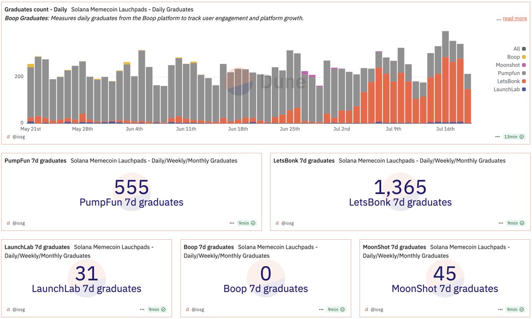The height and width of the screenshot is (319, 532).
Task: Click the 'Jul 16th' x-axis label
Action: pyautogui.click(x=445, y=129)
